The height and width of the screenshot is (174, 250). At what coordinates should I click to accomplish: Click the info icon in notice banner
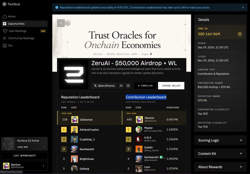pos(57,7)
